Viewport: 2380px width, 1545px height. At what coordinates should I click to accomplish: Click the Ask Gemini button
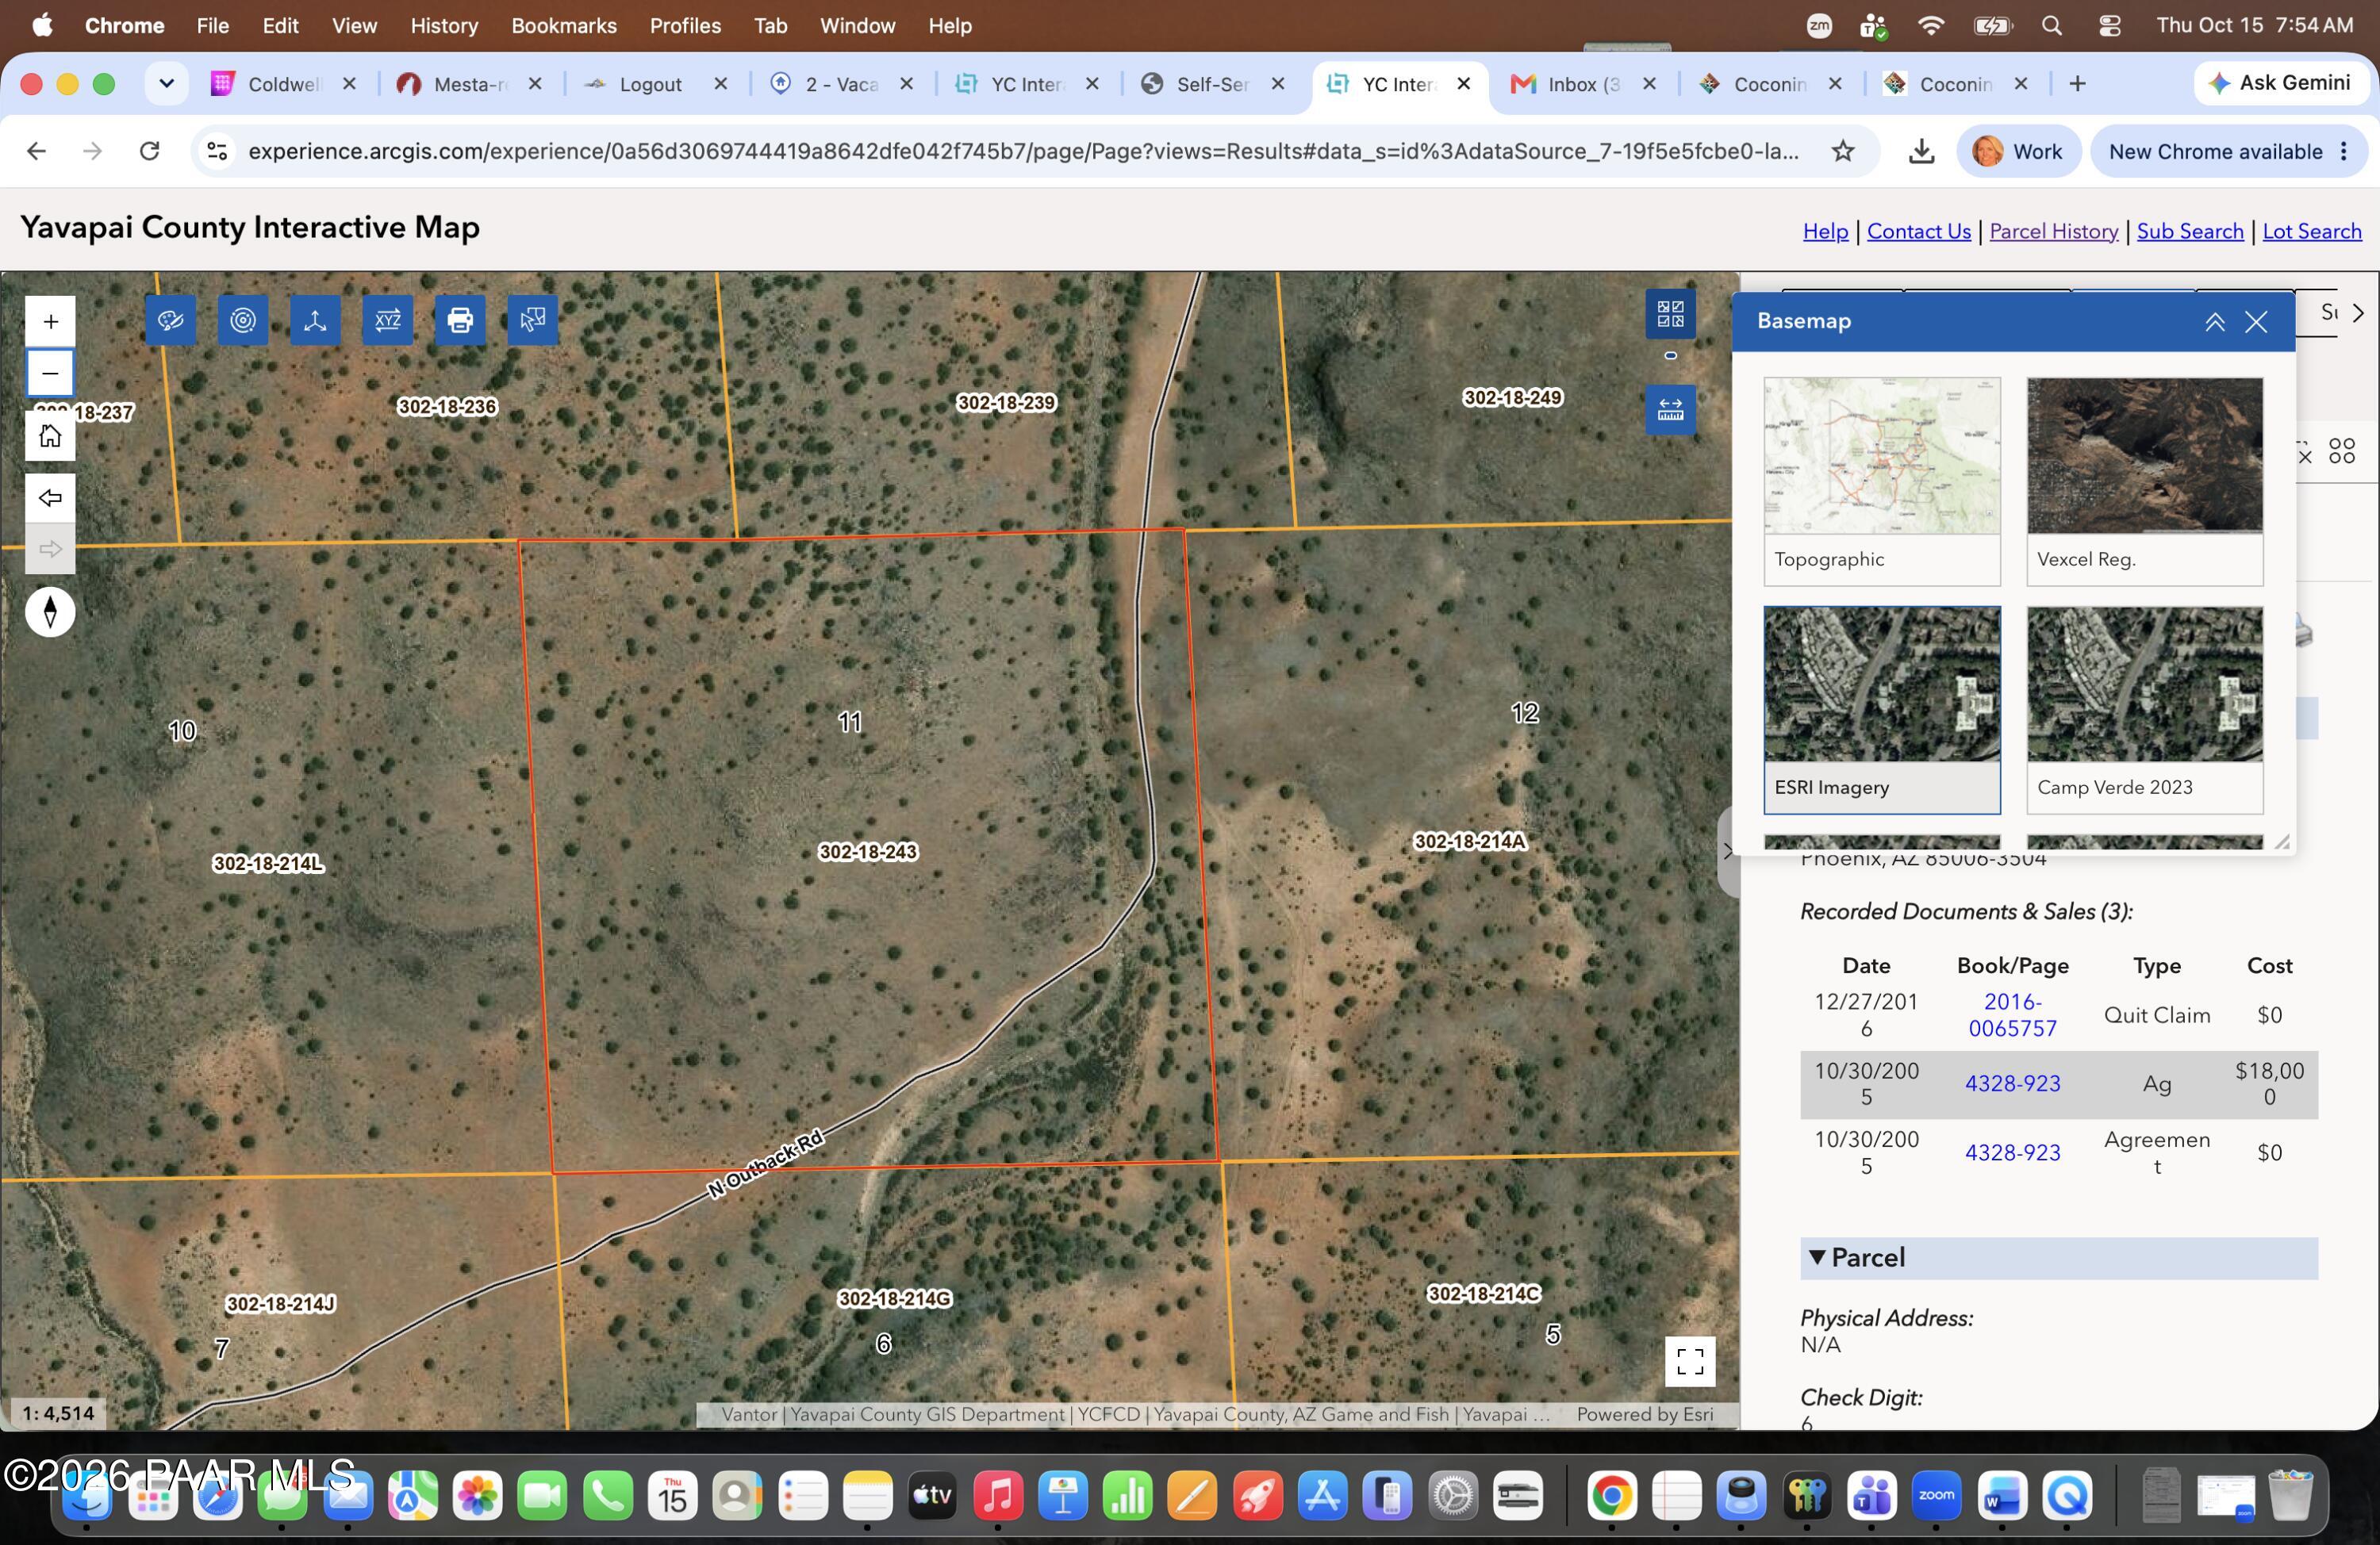click(2281, 83)
